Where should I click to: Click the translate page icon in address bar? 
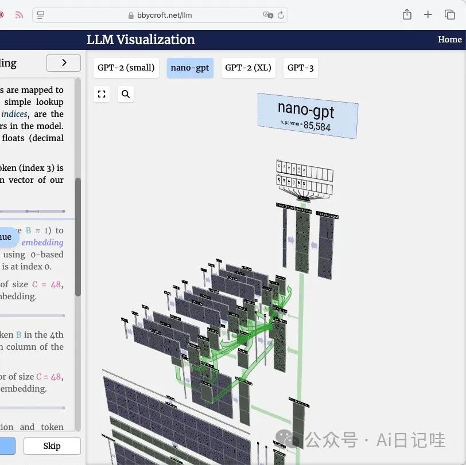pyautogui.click(x=268, y=15)
